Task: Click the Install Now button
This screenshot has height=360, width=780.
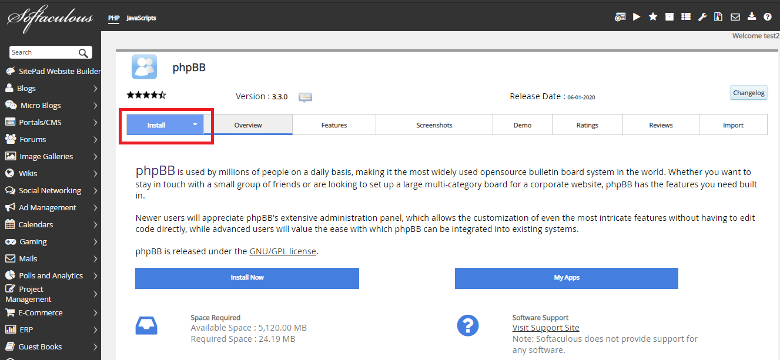Action: [x=247, y=278]
